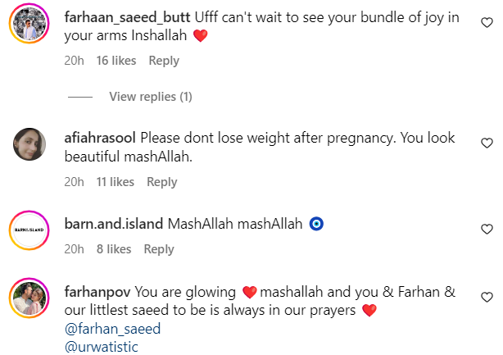Screen dimensions: 503x355
Task: Open the @farhan_saeed mention link
Action: (111, 329)
